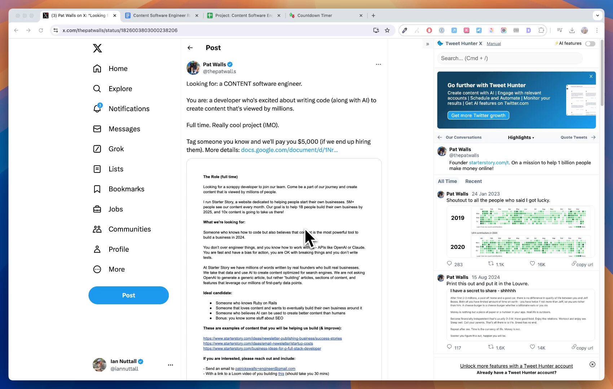613x389 pixels.
Task: Click retweet icon showing 1.6K
Action: 491,347
